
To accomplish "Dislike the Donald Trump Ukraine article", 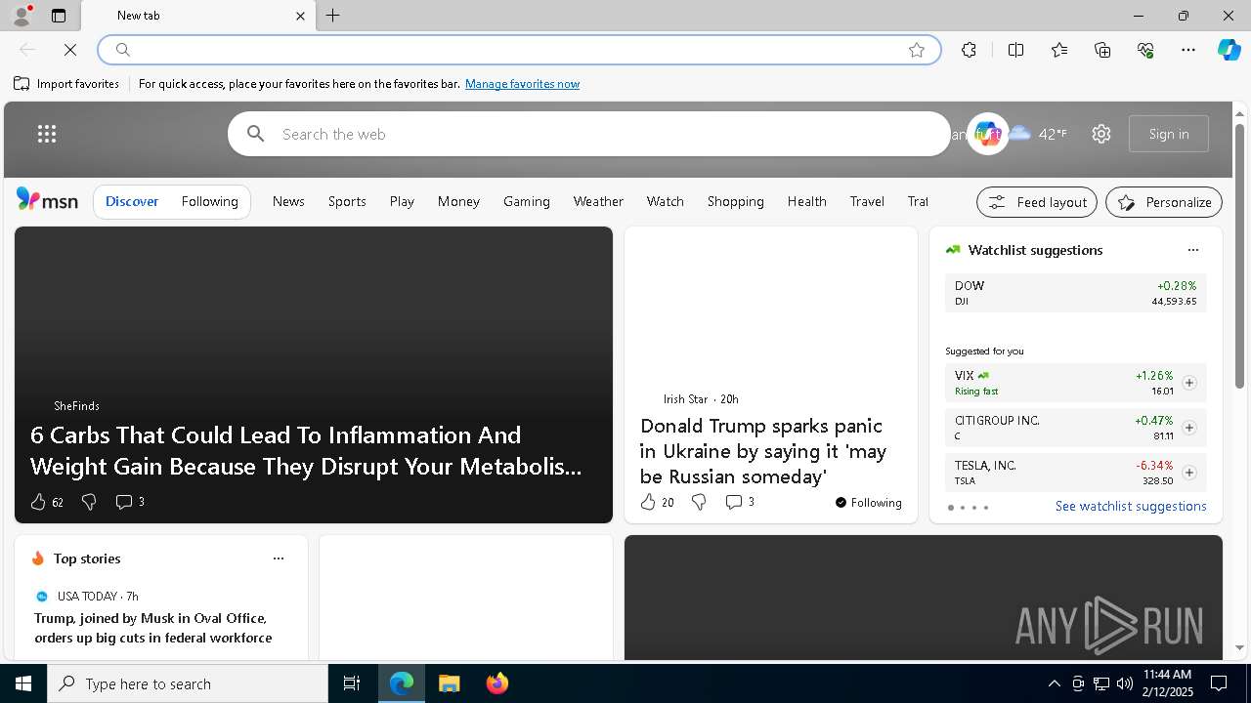I will (699, 502).
